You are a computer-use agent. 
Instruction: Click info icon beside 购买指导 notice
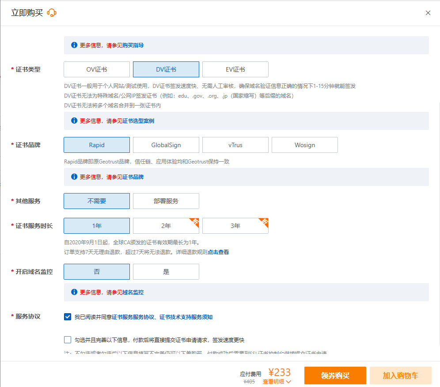[74, 45]
